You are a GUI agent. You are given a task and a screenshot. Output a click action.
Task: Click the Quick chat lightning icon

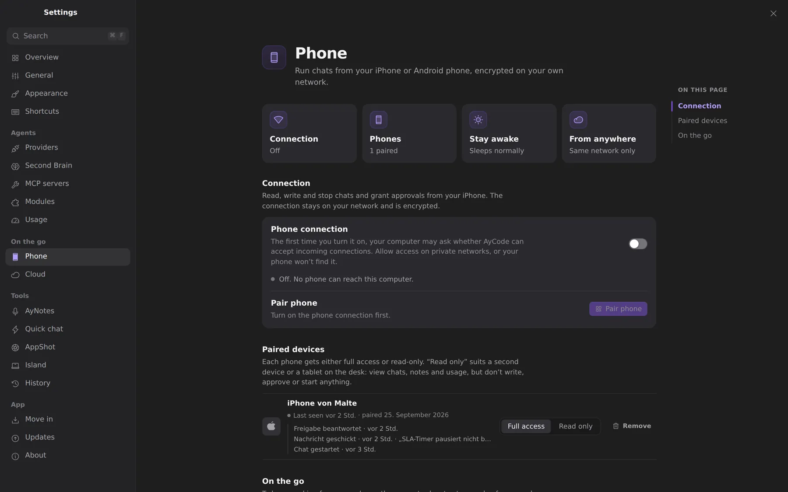[15, 329]
